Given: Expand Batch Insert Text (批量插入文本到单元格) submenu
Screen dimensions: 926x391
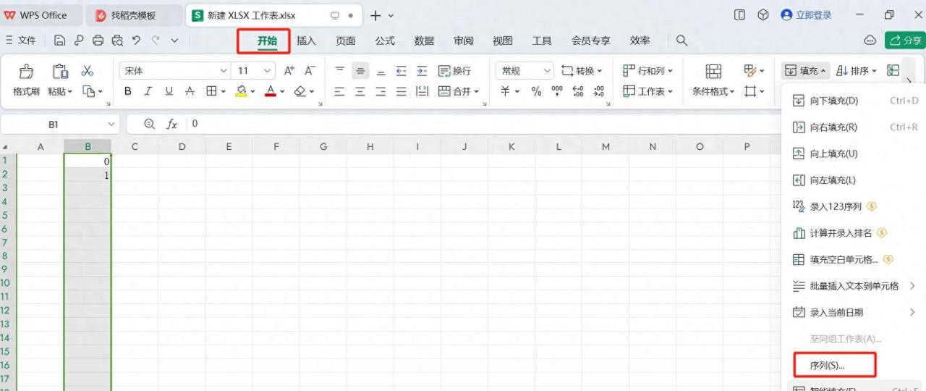Looking at the screenshot, I should 855,286.
